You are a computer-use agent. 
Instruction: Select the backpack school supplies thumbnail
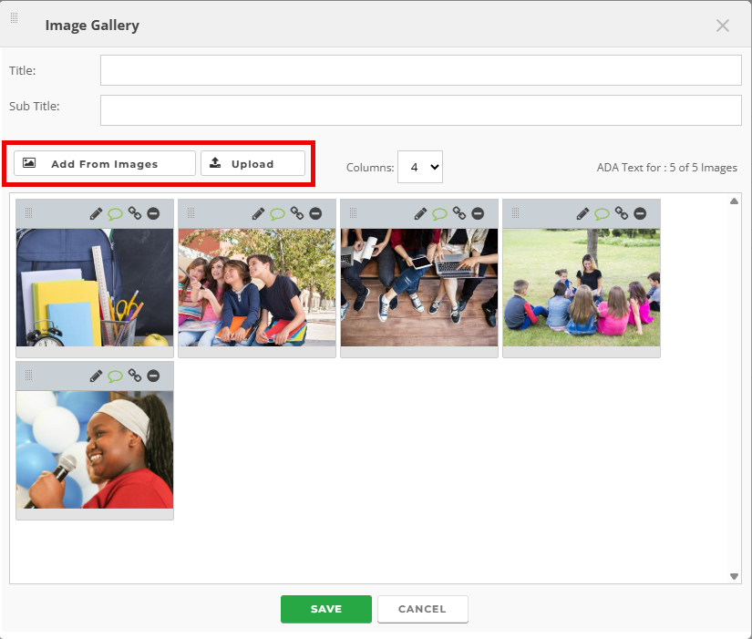[x=95, y=287]
